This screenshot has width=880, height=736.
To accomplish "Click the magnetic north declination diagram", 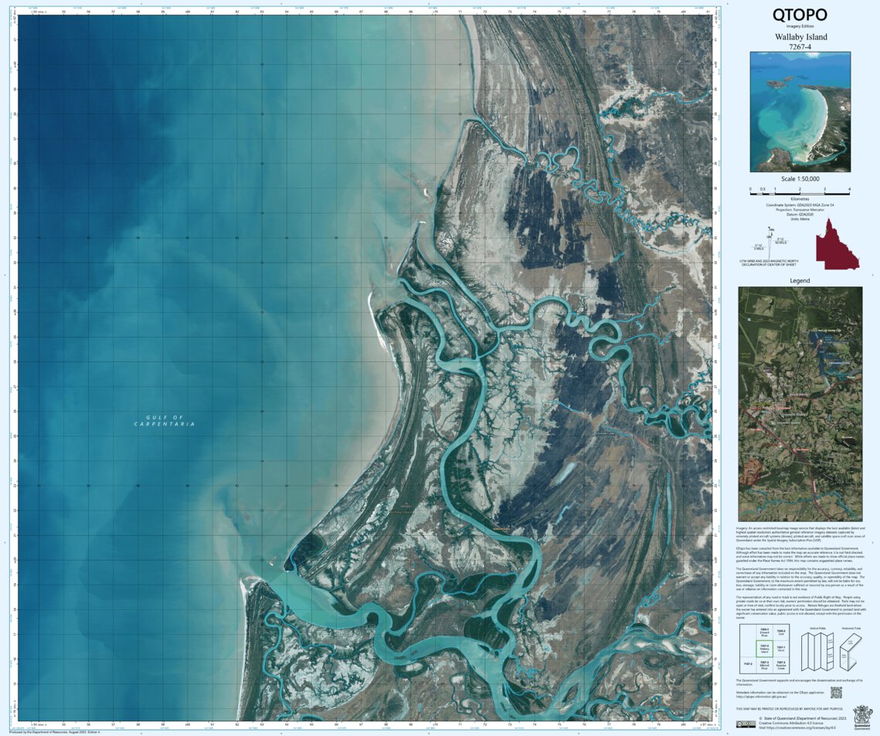I will click(770, 243).
